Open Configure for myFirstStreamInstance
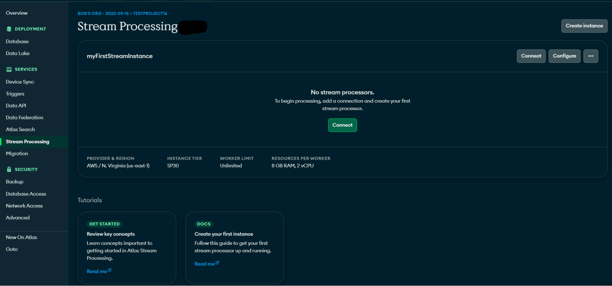This screenshot has height=286, width=612. tap(564, 56)
